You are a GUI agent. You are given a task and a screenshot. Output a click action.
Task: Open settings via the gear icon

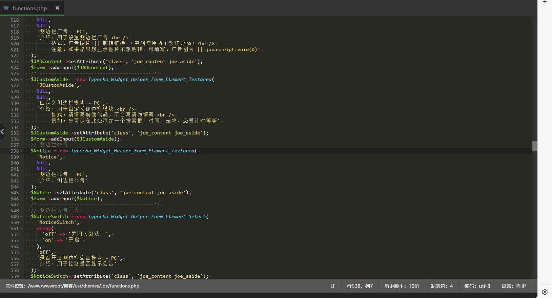pos(545,292)
